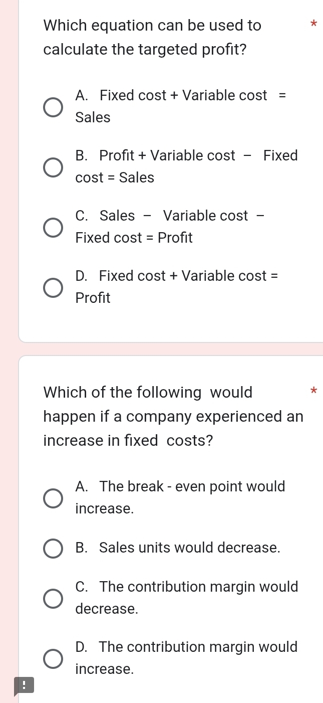Click the increase in fixed costs question title
Viewport: 323px width, 703px height.
(x=173, y=416)
